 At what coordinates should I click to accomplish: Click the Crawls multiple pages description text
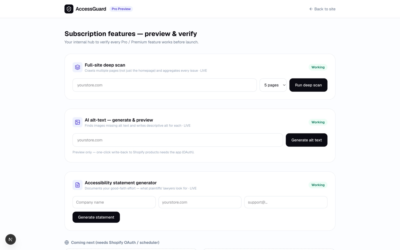click(146, 71)
